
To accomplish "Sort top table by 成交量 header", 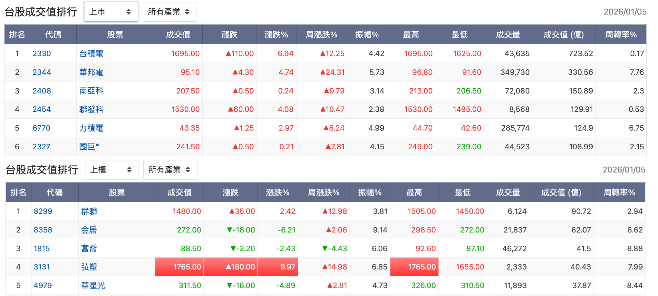I will pyautogui.click(x=508, y=35).
